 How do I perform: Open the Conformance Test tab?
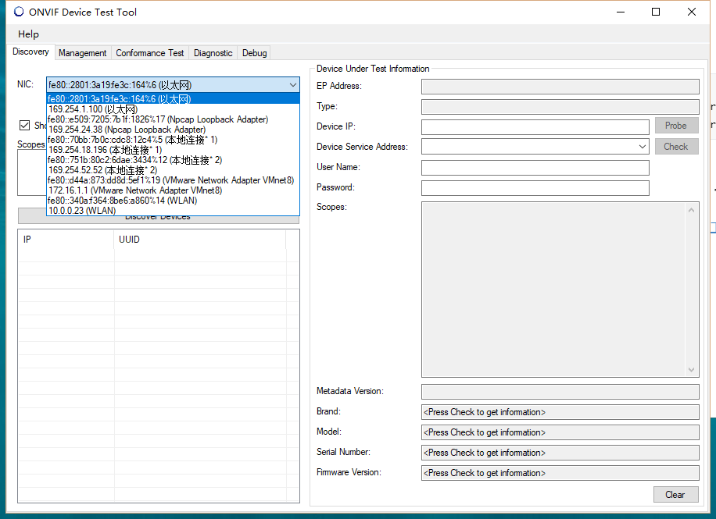tap(150, 53)
